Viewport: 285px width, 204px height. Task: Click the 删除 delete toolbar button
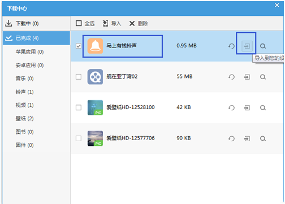[139, 23]
